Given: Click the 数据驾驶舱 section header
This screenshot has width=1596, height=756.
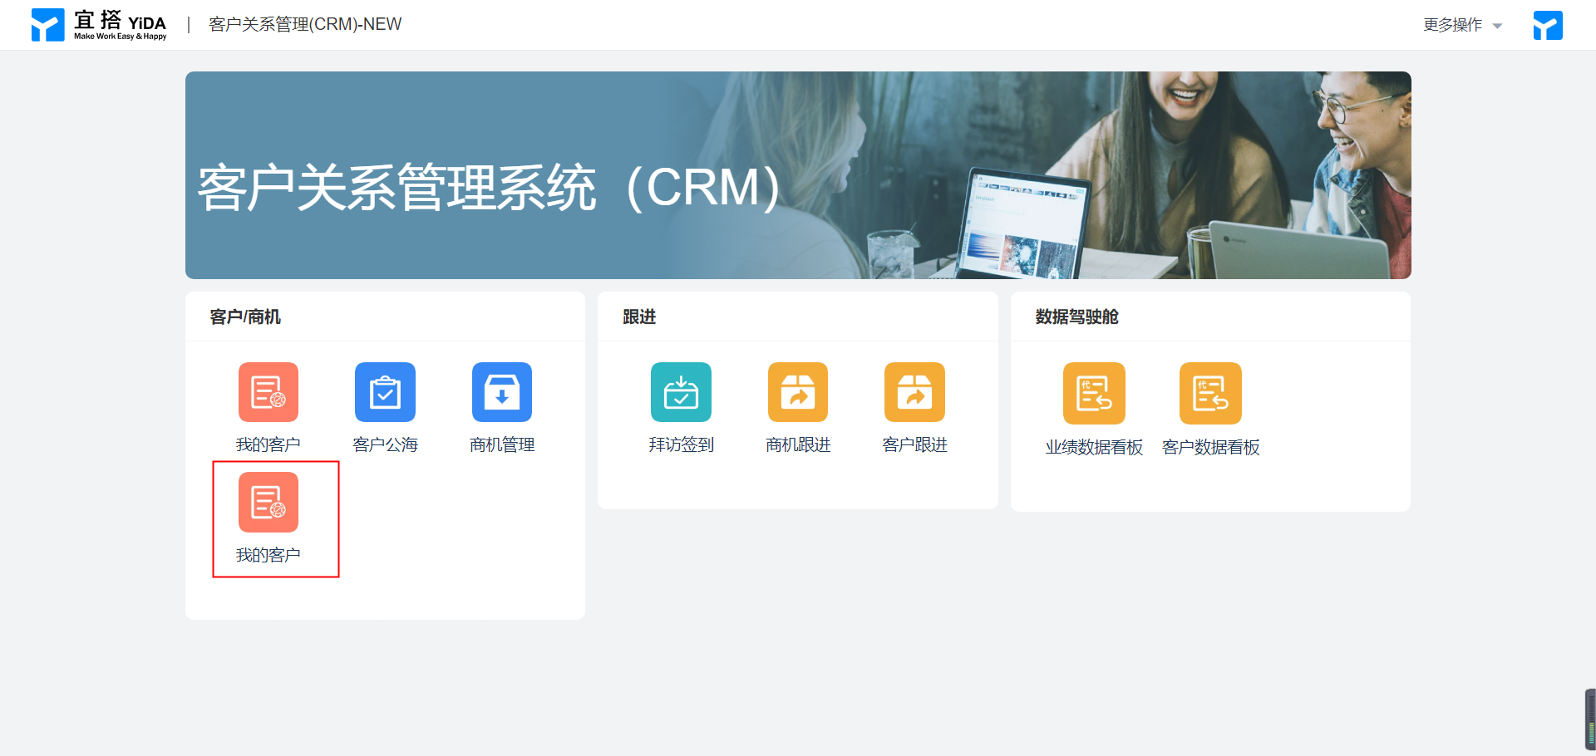Looking at the screenshot, I should coord(1076,317).
